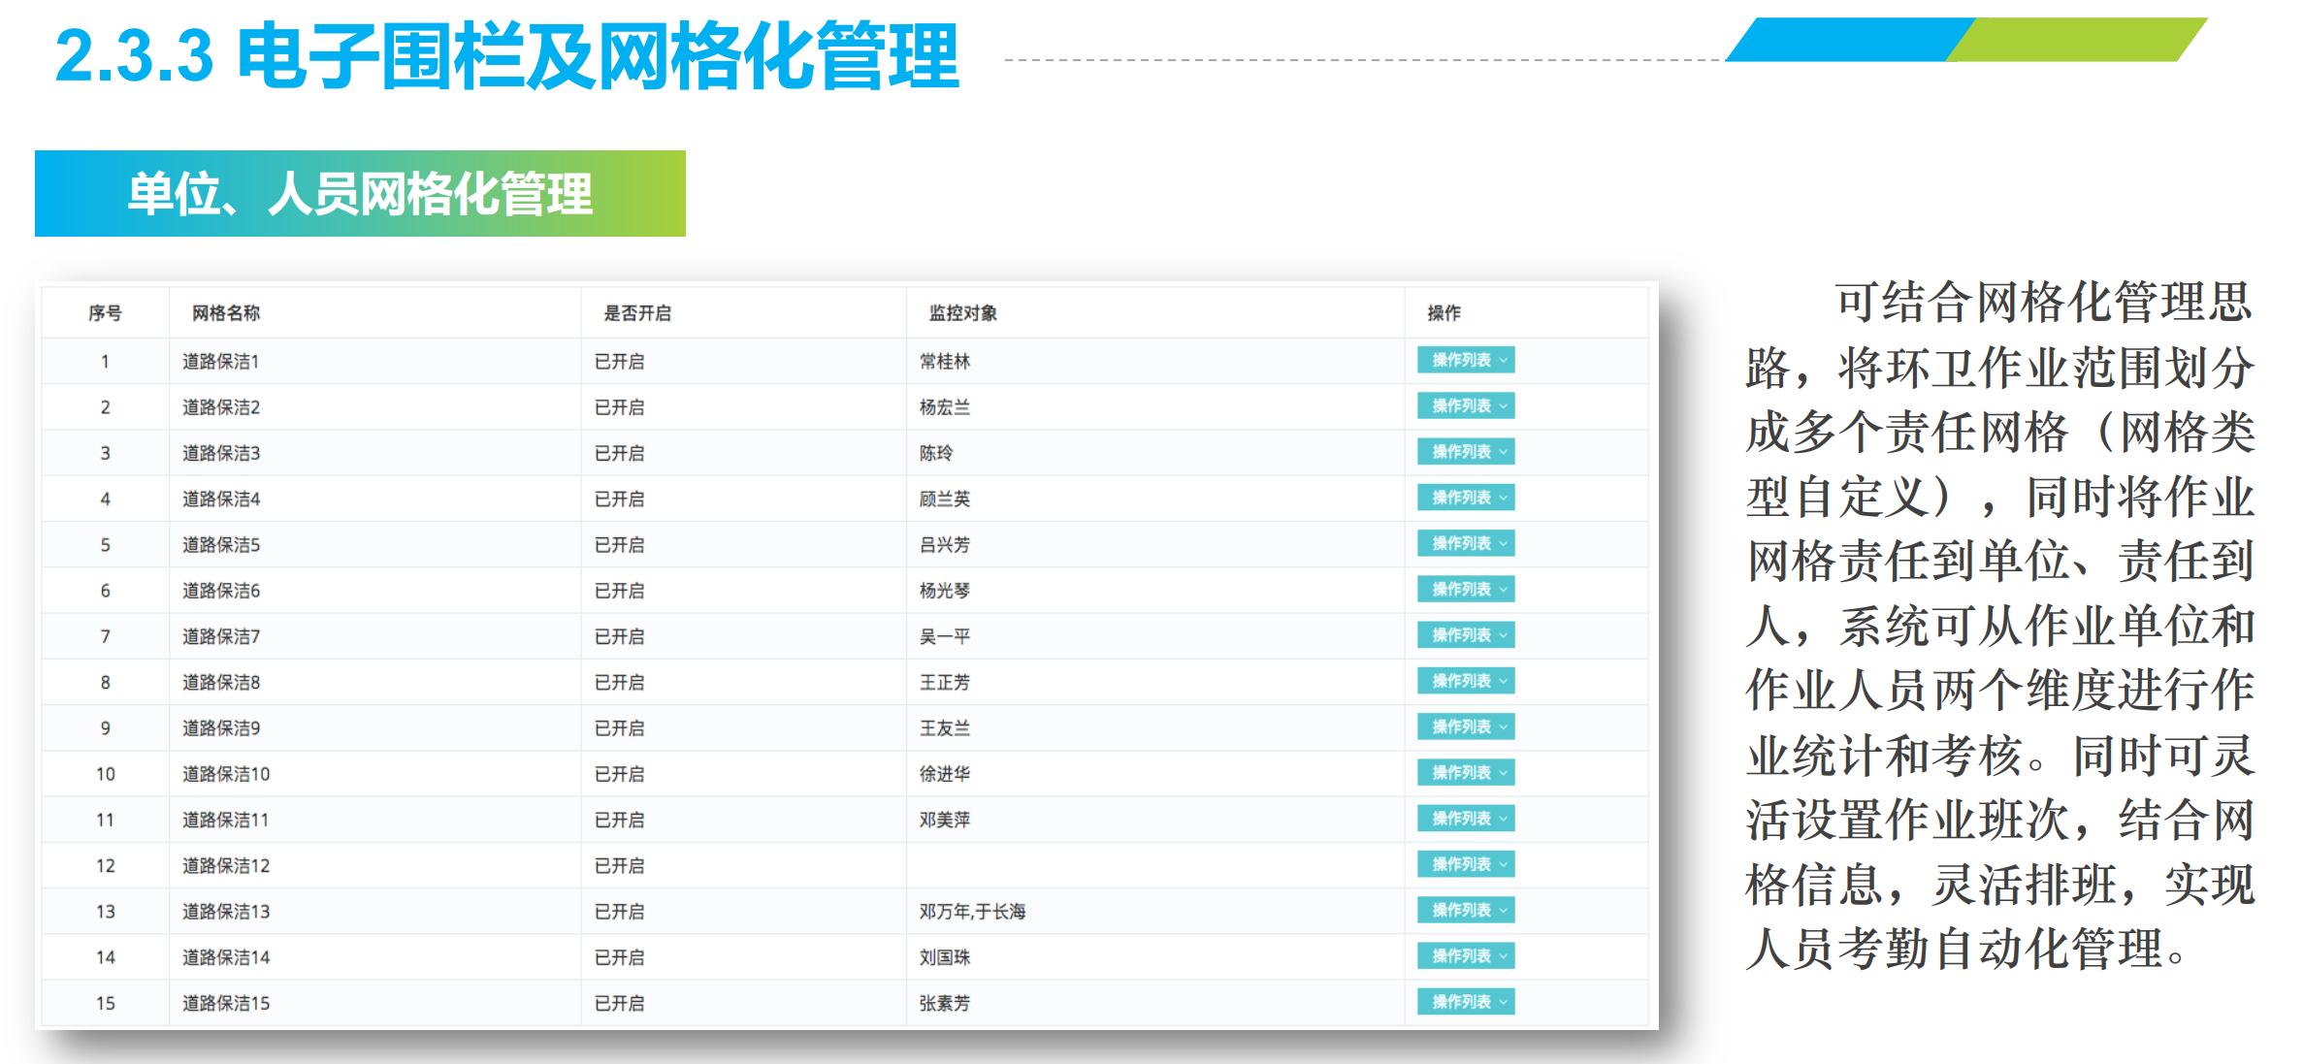Click the 是否开启 column header

coord(637,312)
